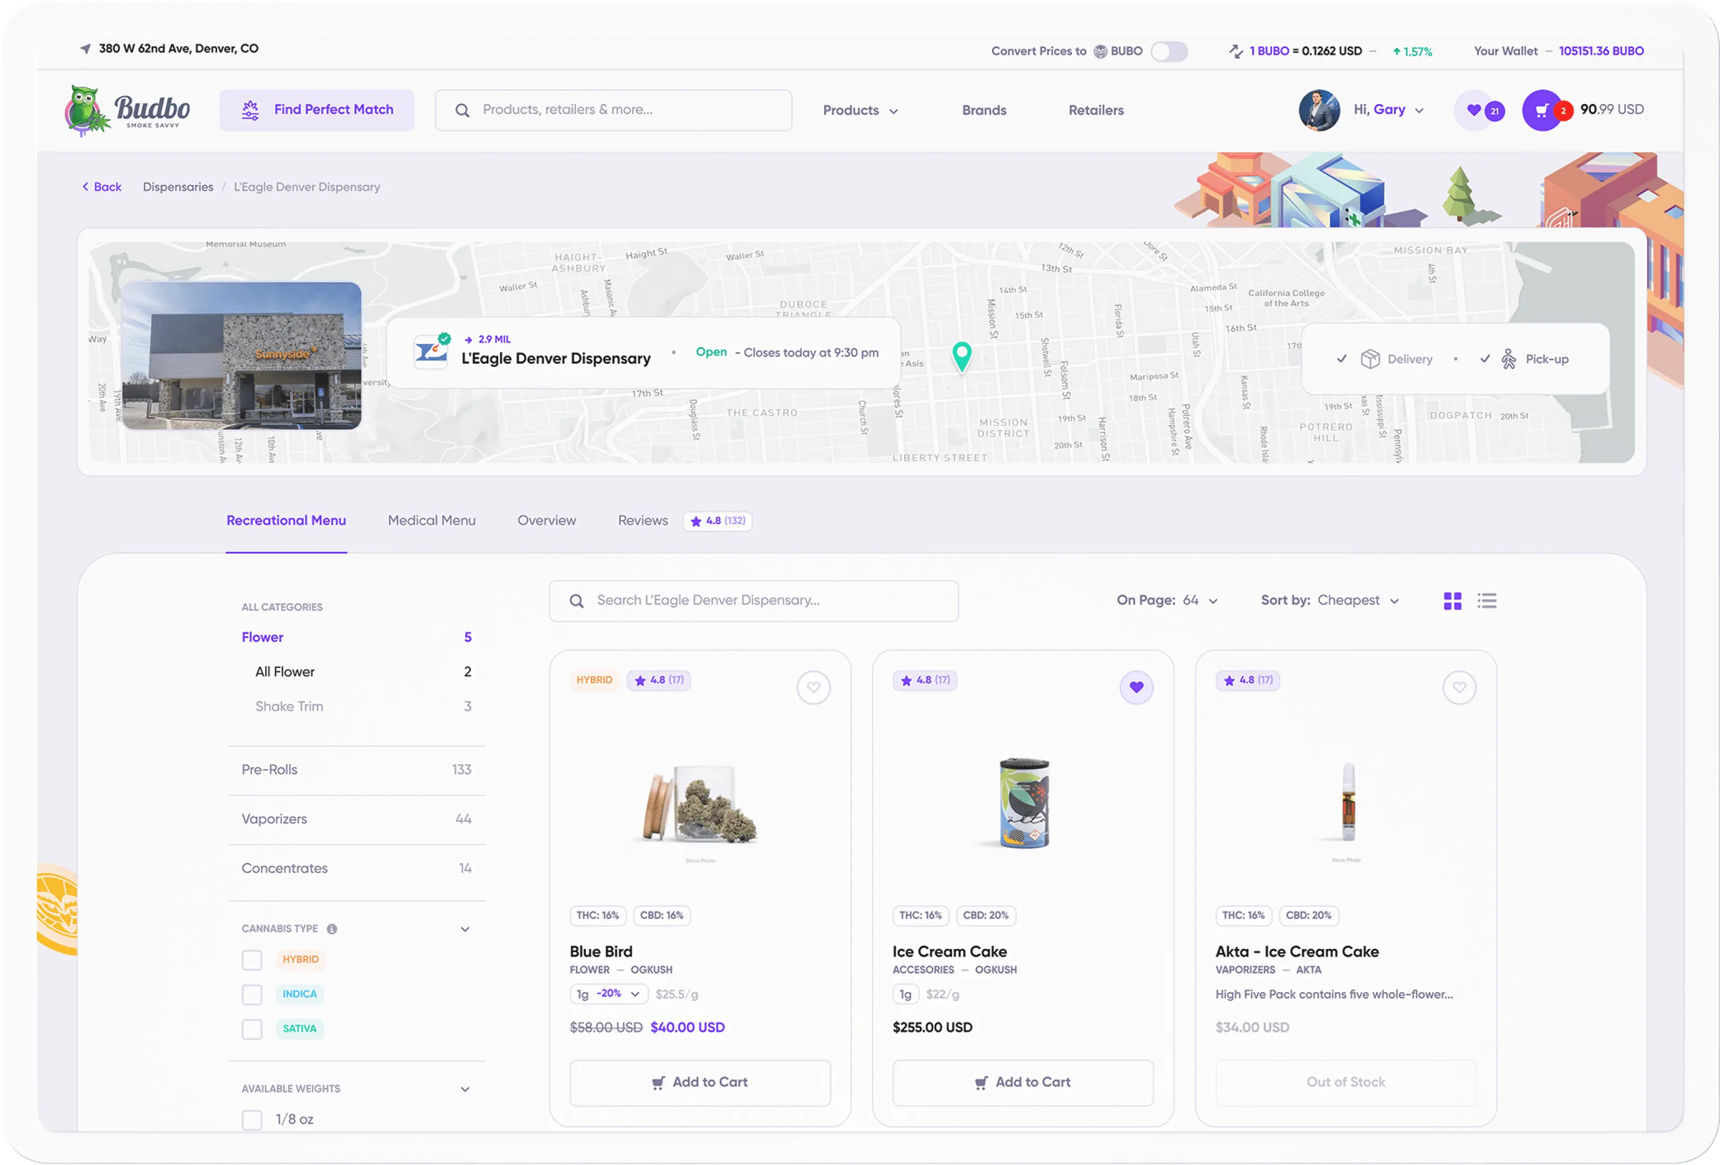The image size is (1720, 1165).
Task: Unfavorite the Ice Cream Cake heart
Action: [x=1136, y=688]
